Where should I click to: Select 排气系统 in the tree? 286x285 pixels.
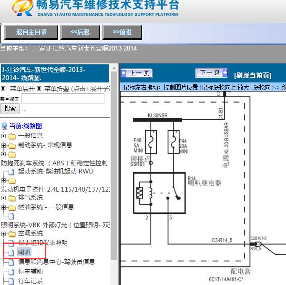point(31,198)
